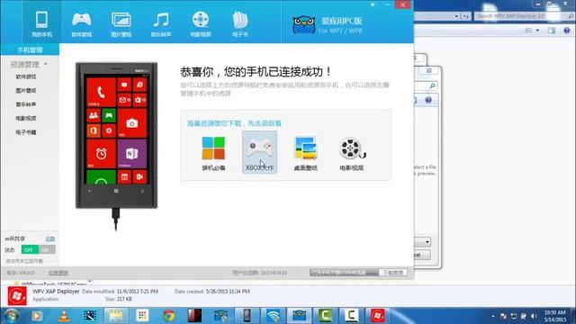The height and width of the screenshot is (324, 576).
Task: Click the wifi icon on taskbar
Action: pos(273,316)
